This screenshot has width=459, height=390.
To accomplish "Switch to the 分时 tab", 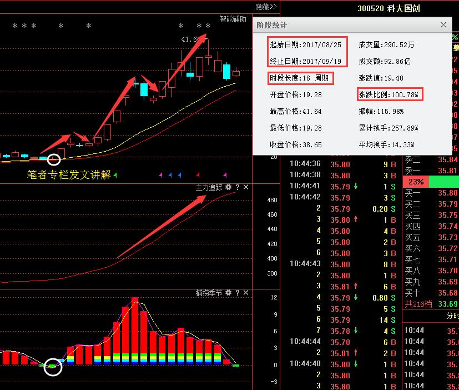I will point(452,316).
